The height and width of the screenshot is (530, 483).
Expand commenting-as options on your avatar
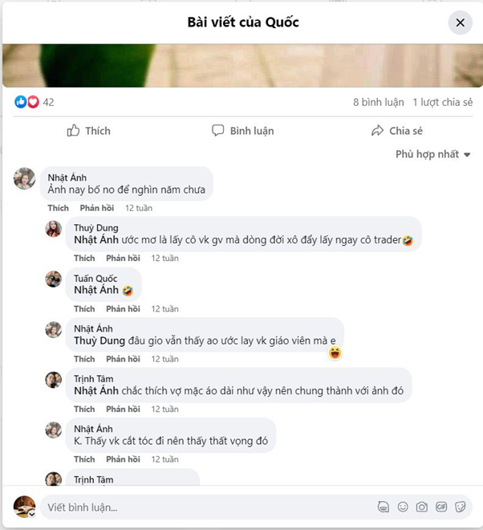point(32,514)
